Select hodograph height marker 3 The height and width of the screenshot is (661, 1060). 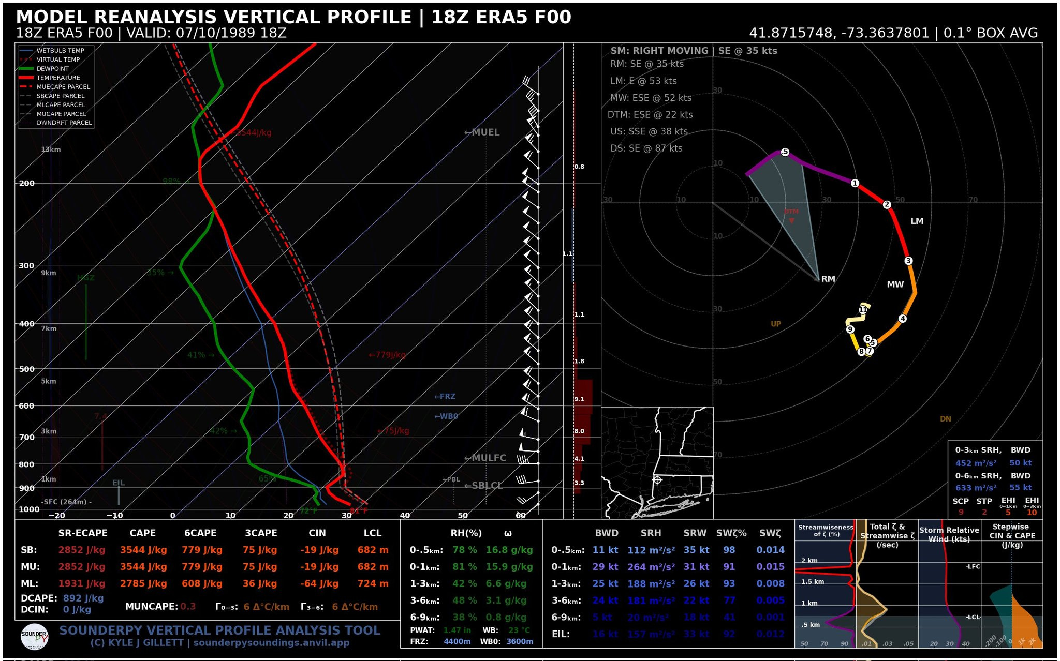[x=908, y=261]
